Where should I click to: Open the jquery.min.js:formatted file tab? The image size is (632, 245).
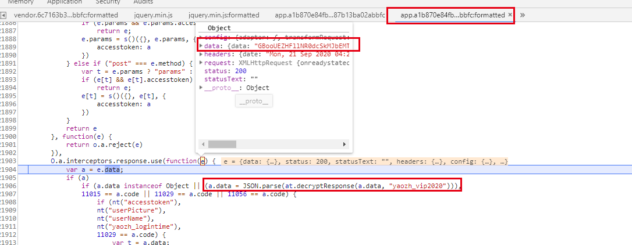coord(223,15)
